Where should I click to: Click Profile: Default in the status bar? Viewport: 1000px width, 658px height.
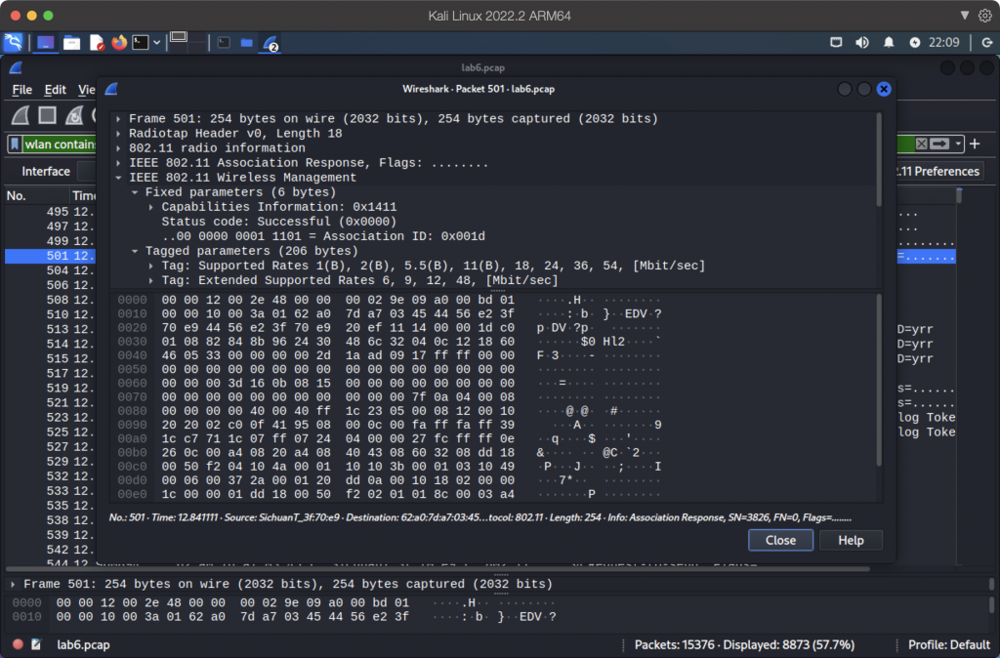949,644
